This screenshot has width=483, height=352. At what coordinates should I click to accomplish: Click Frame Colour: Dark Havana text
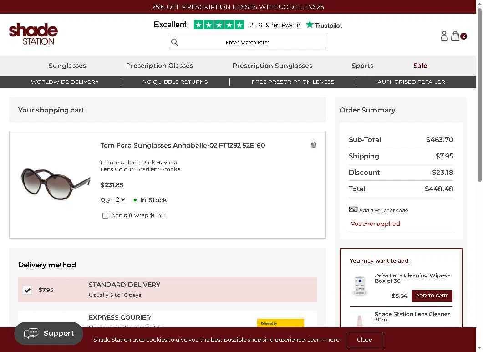click(x=138, y=163)
